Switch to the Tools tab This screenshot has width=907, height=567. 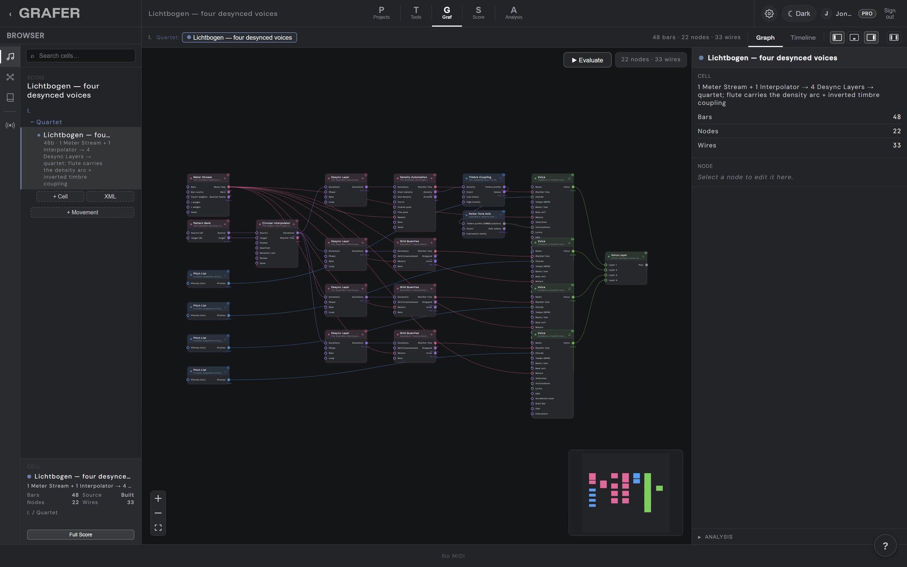point(416,13)
